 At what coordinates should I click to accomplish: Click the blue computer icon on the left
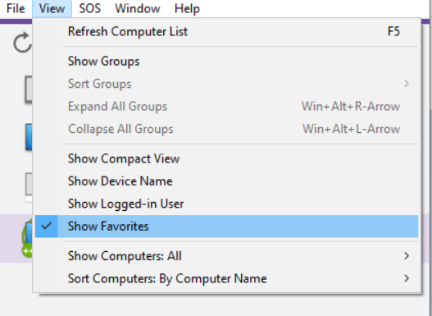pos(29,137)
